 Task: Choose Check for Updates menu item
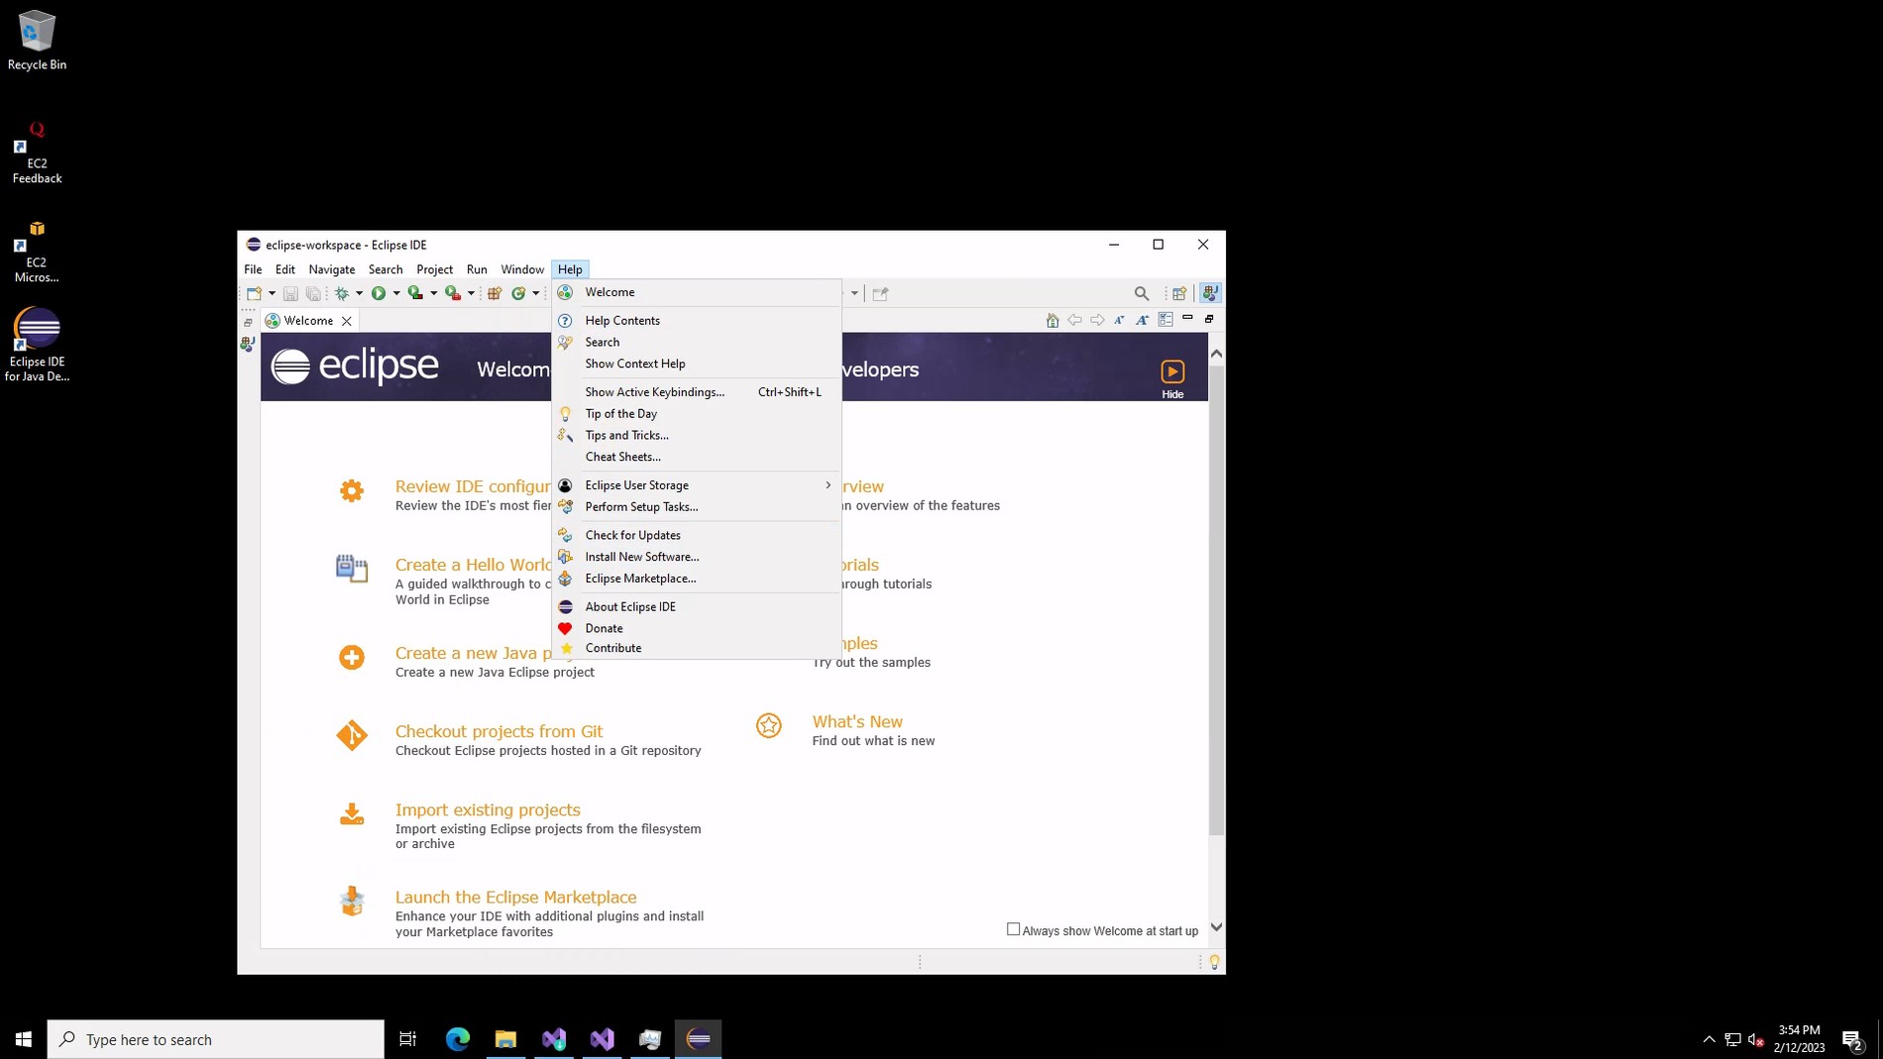pyautogui.click(x=632, y=535)
